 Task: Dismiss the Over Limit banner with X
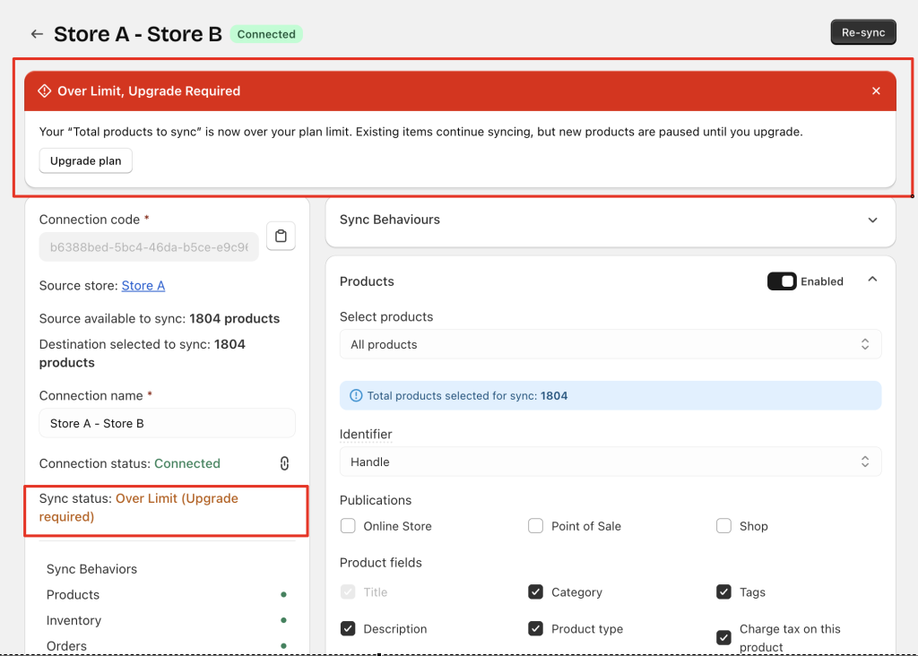pos(876,91)
